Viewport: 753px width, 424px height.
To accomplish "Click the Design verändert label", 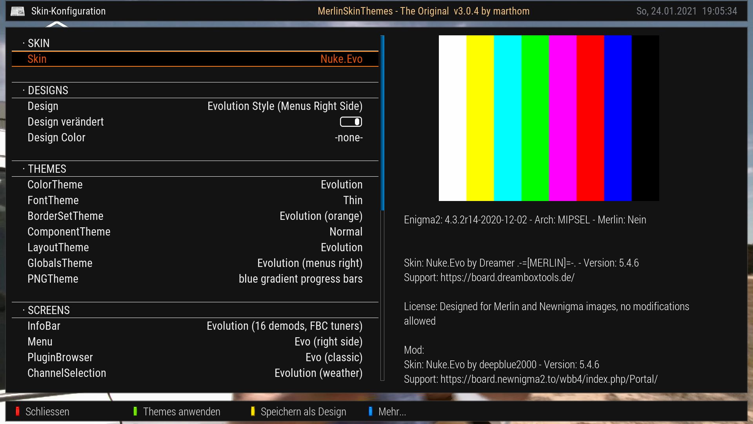I will coord(65,122).
